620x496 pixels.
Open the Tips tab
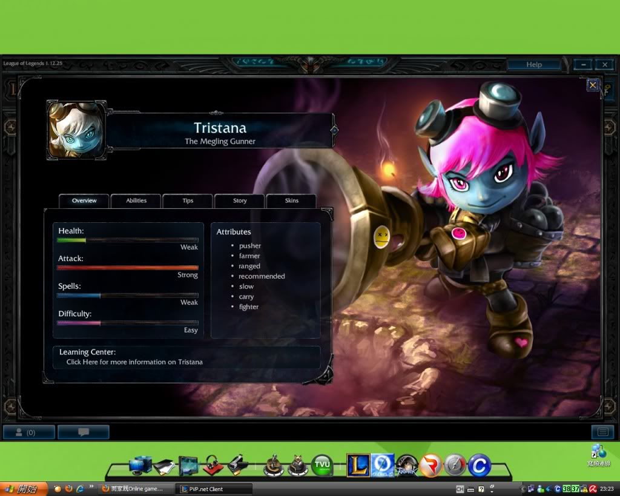tap(188, 200)
